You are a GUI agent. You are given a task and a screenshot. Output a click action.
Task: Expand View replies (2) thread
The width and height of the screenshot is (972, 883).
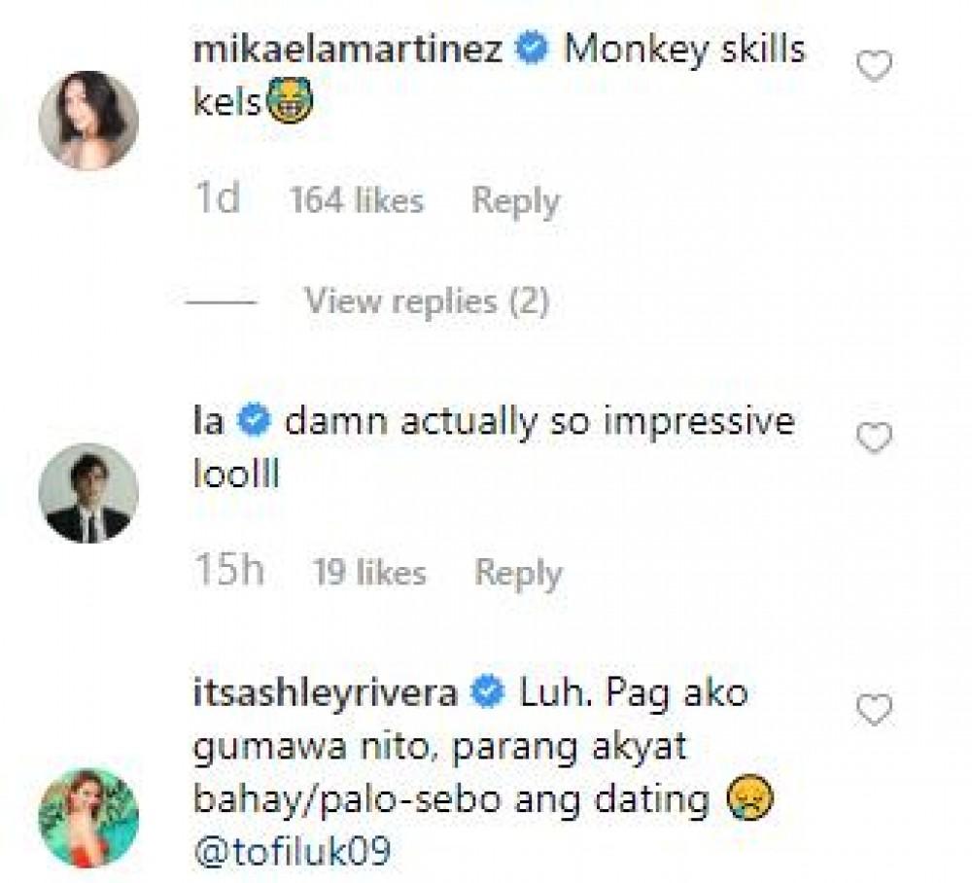click(427, 302)
